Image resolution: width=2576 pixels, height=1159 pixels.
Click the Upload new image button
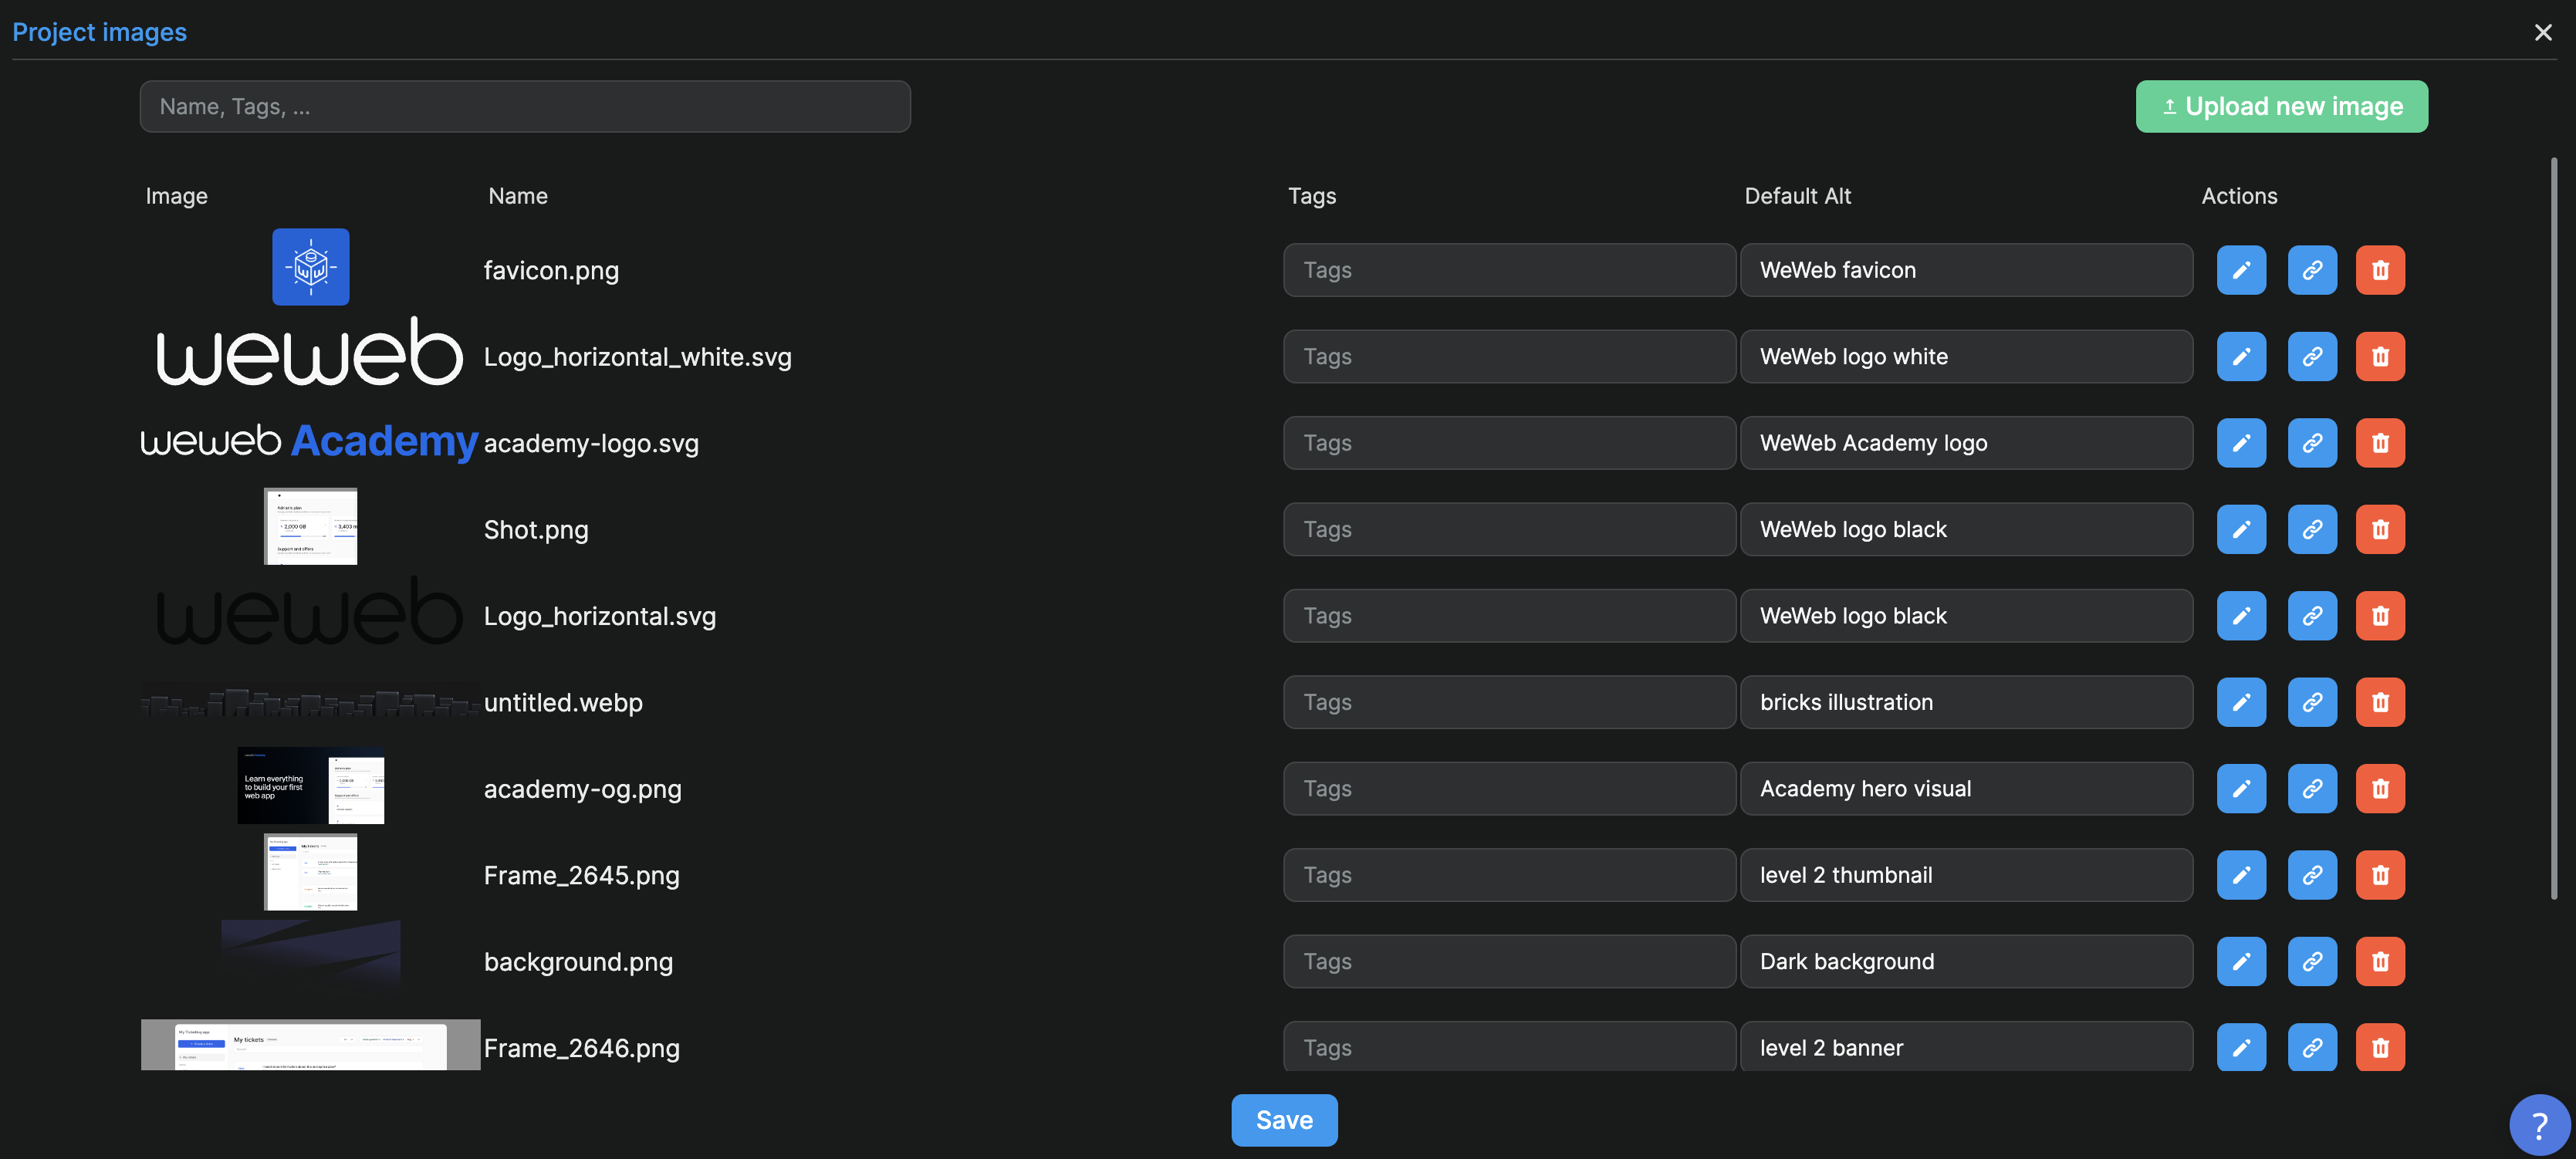[2281, 107]
